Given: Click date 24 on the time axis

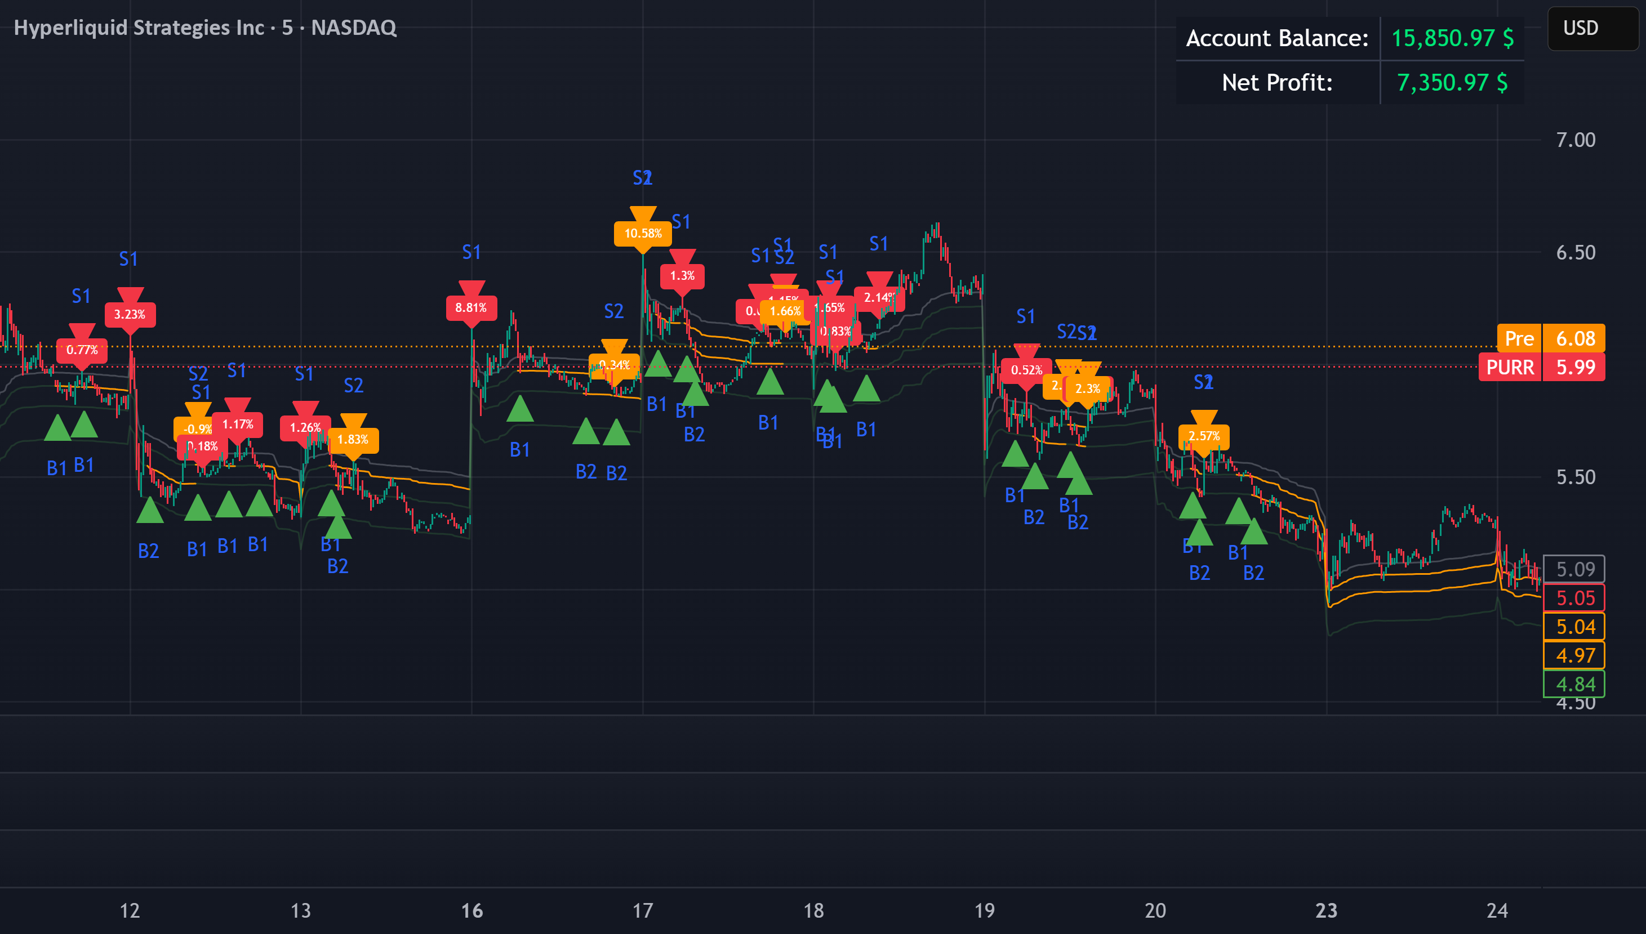Looking at the screenshot, I should 1497,911.
